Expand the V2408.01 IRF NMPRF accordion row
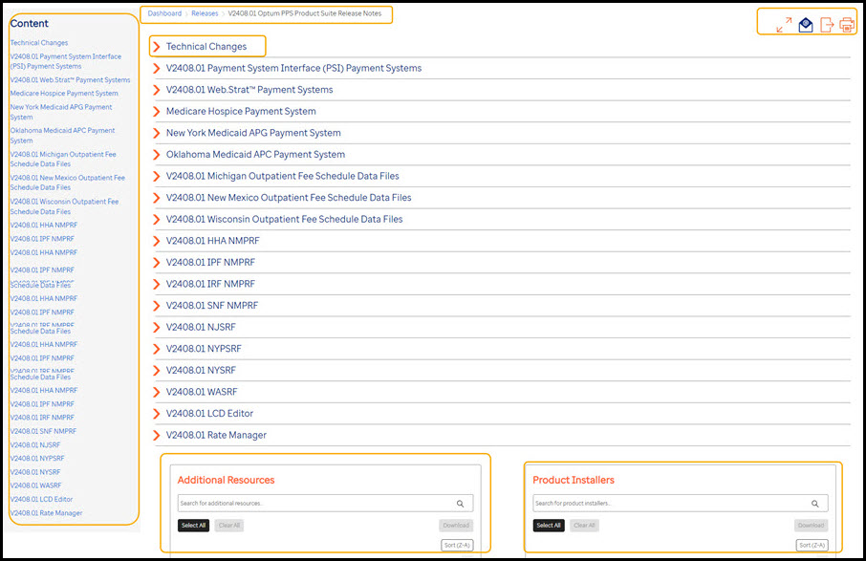The image size is (866, 561). (x=502, y=284)
